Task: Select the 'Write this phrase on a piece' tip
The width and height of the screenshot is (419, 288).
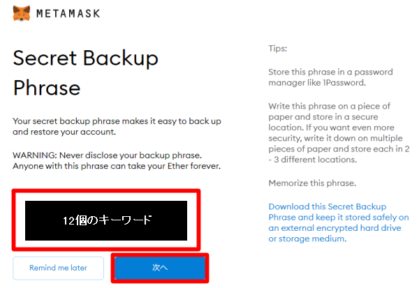Action: (330, 106)
